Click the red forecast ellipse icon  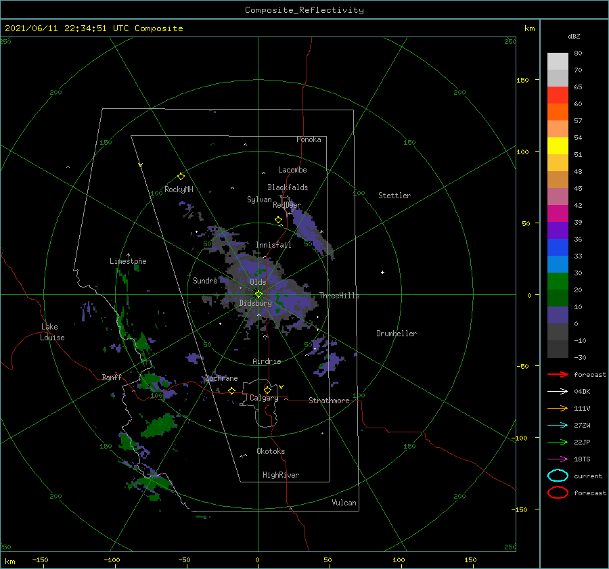pyautogui.click(x=558, y=493)
